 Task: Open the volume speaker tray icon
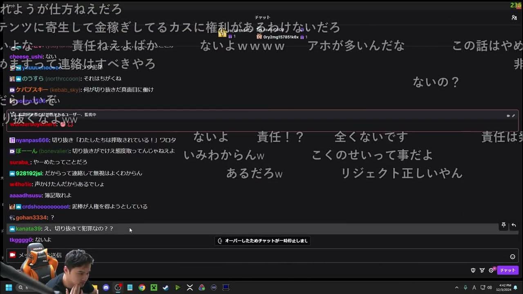(489, 287)
